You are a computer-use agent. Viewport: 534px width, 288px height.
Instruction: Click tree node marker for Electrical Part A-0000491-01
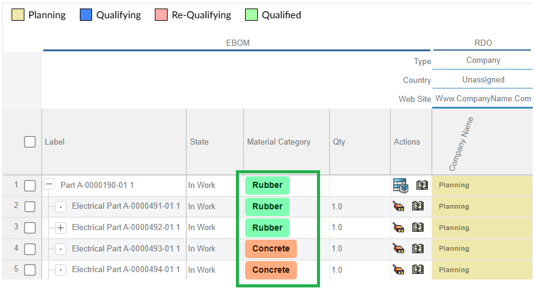tap(60, 207)
